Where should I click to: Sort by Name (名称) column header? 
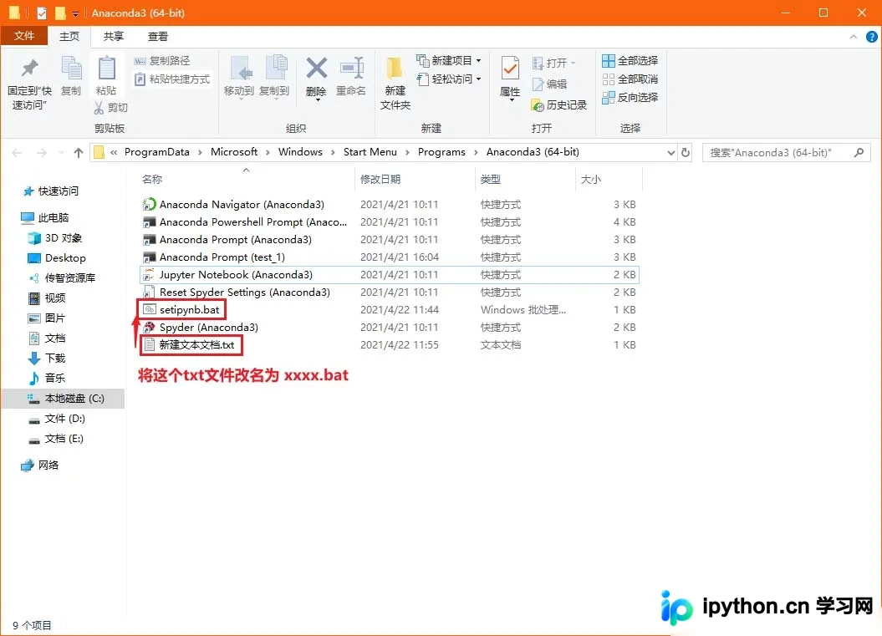[152, 180]
